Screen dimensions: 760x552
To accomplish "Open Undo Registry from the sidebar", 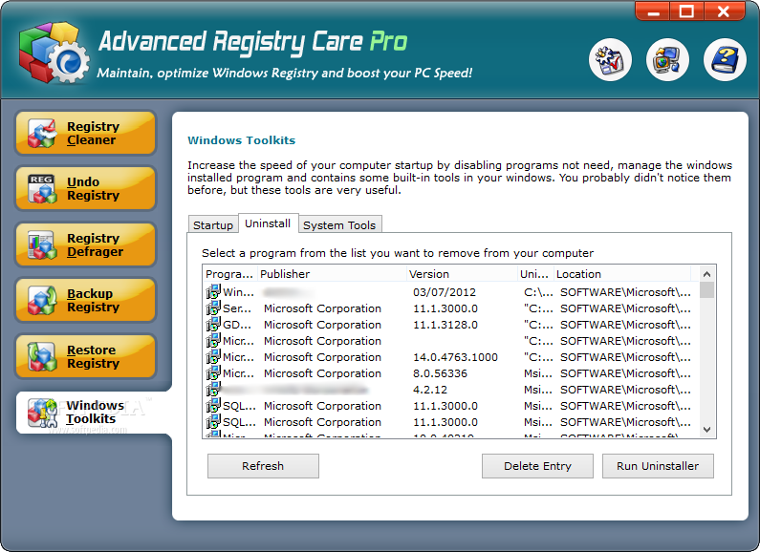I will 85,188.
